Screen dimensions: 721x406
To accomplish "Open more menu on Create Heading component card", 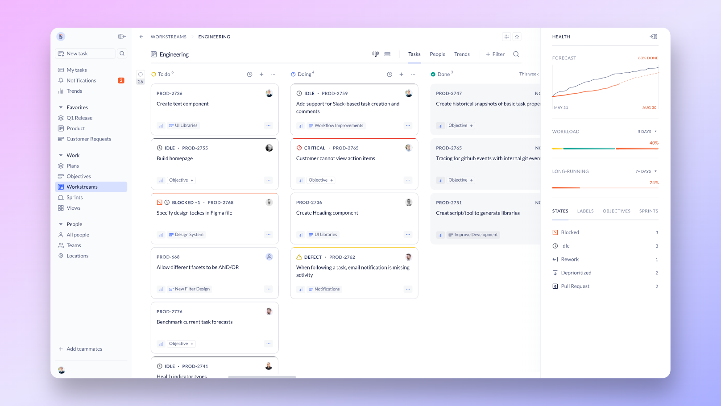I will coord(408,235).
